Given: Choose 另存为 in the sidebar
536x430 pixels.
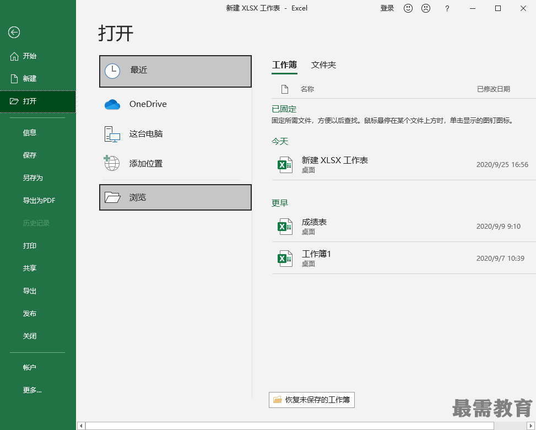Looking at the screenshot, I should click(33, 178).
